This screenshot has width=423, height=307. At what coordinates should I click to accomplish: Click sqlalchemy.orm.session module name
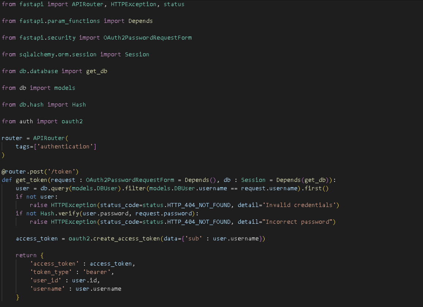(x=58, y=54)
